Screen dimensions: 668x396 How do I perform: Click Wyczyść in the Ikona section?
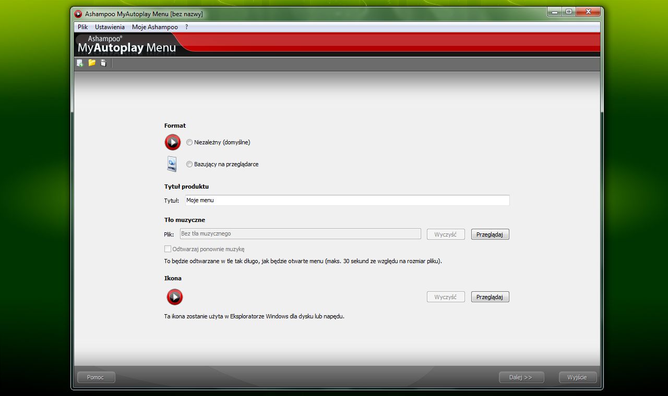[x=446, y=297]
